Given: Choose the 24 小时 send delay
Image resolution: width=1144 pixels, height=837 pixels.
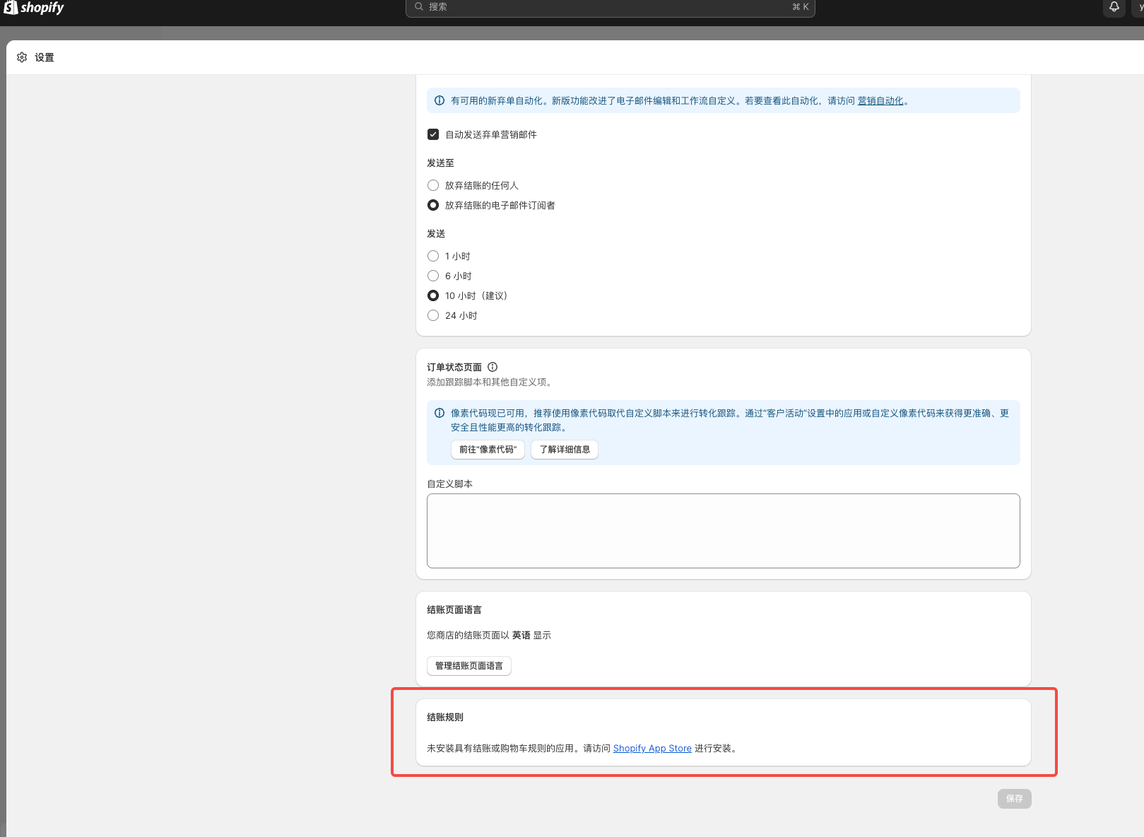Looking at the screenshot, I should tap(433, 315).
